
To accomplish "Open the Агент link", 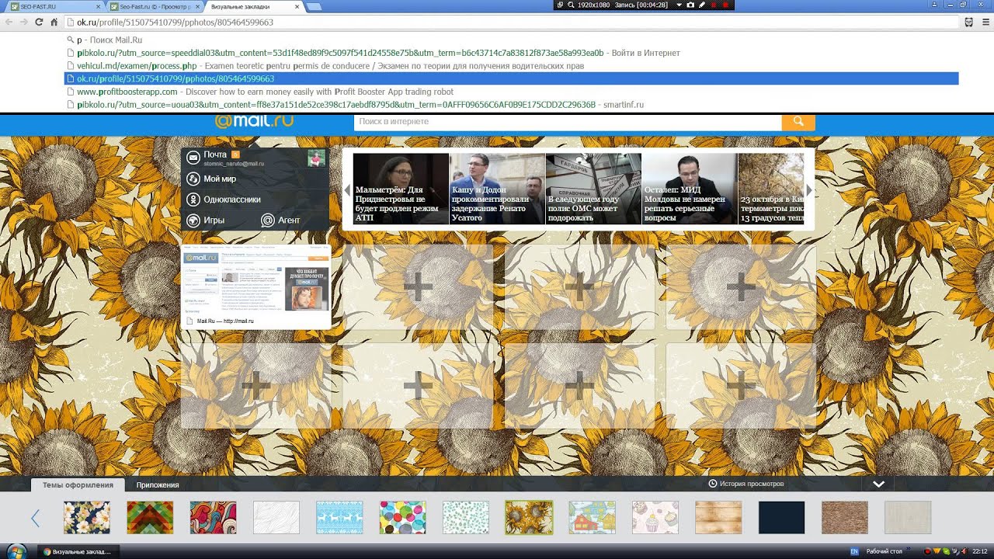I will [289, 220].
